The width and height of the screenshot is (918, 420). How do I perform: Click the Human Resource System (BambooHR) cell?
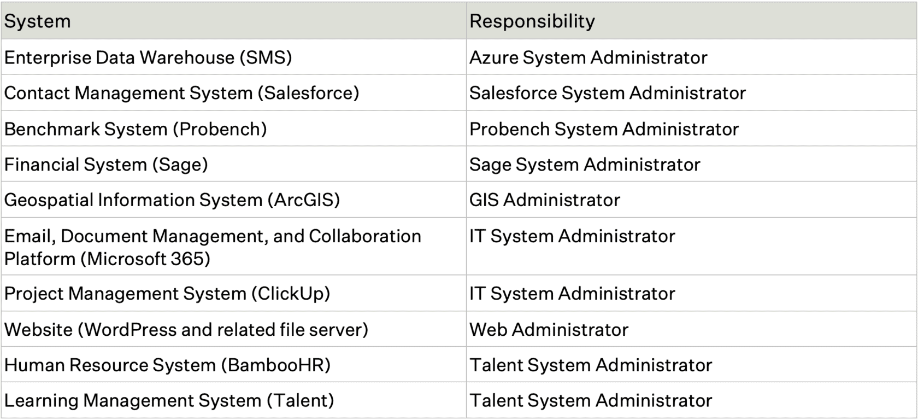pos(167,365)
